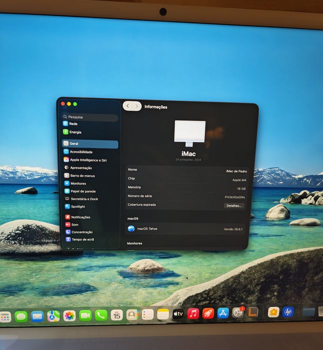Go forward using the forward arrow
This screenshot has height=350, width=323.
137,106
